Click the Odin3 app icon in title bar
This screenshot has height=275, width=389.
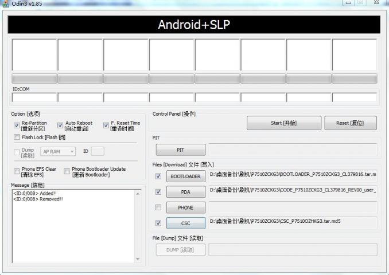(x=5, y=3)
